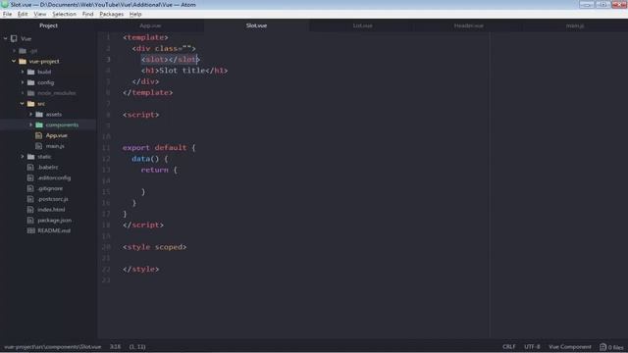
Task: Click the build folder icon
Action: pos(30,72)
